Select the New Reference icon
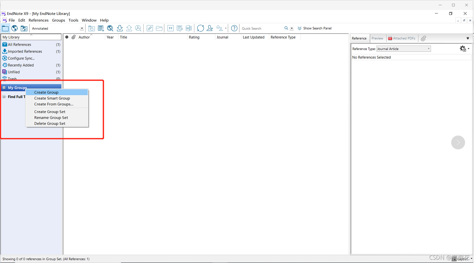 point(101,28)
